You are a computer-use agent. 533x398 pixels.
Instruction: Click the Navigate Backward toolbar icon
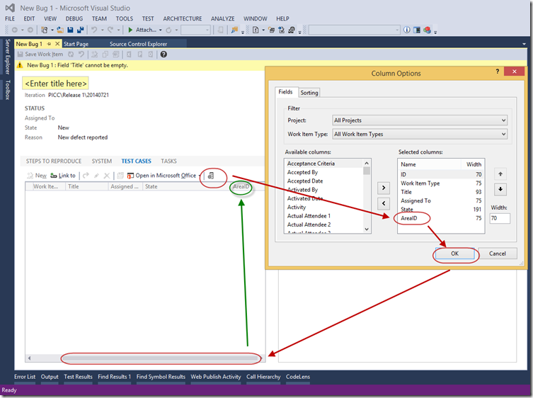pos(14,30)
